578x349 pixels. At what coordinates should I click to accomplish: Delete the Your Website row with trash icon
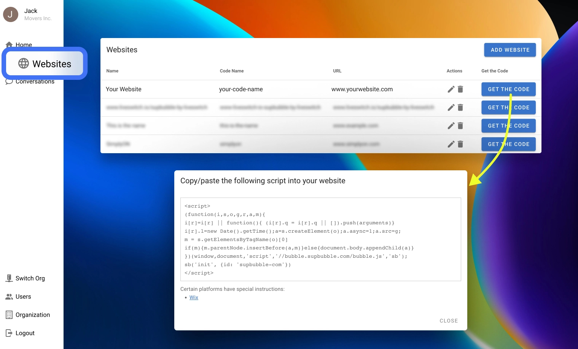click(460, 89)
